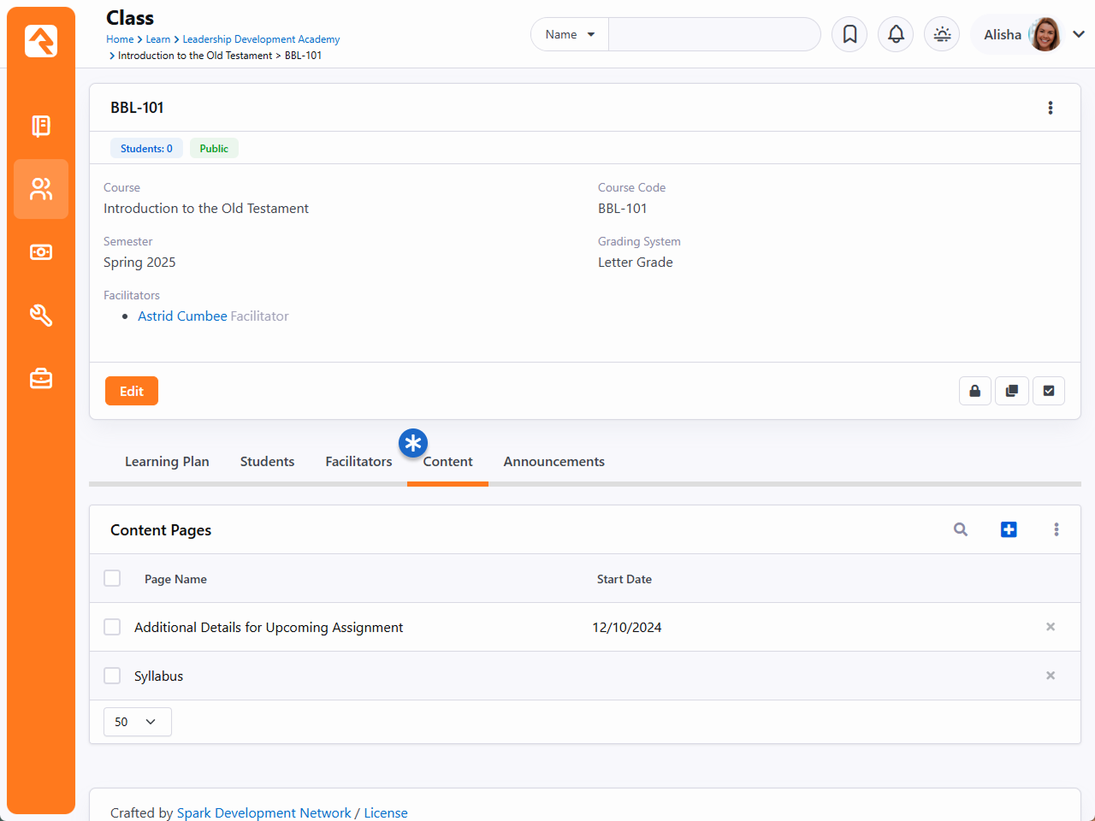Open the Announcements tab
This screenshot has height=821, width=1095.
click(x=553, y=462)
